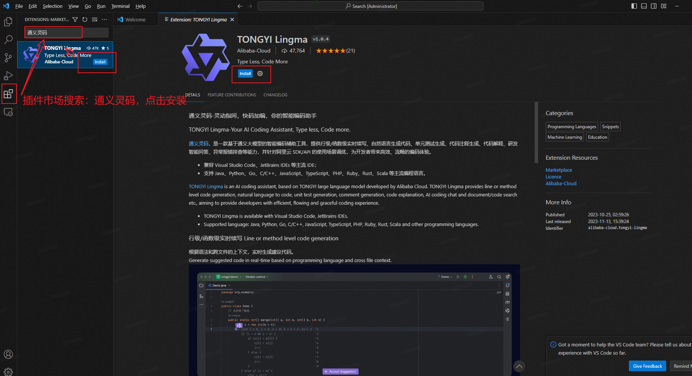
Task: Open the Alibaba-Cloud resource link
Action: tap(561, 183)
